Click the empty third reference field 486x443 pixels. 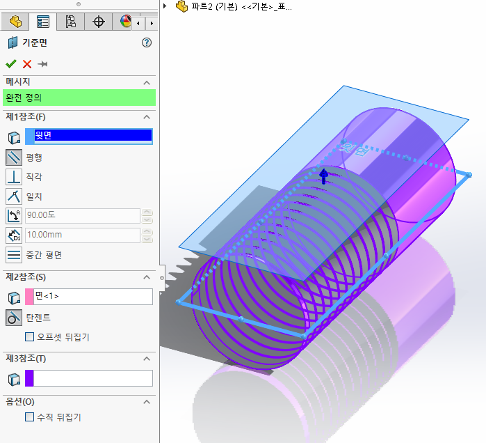click(93, 378)
